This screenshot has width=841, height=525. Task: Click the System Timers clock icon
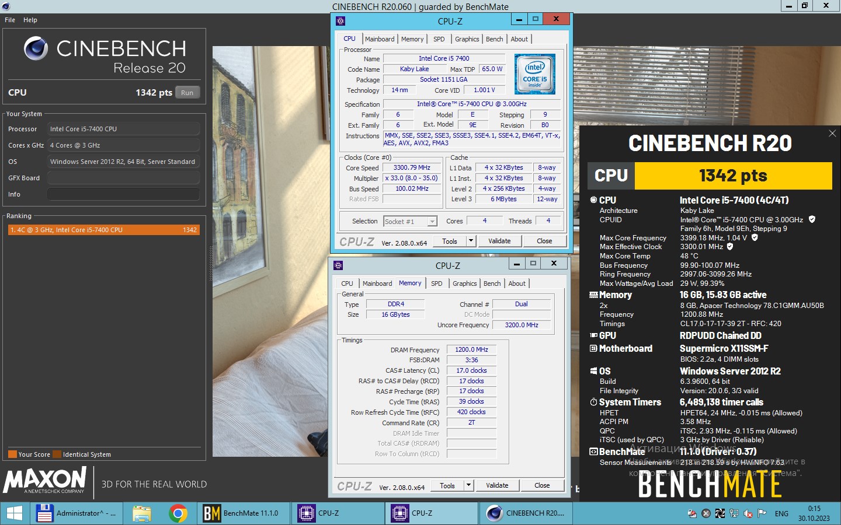coord(593,402)
